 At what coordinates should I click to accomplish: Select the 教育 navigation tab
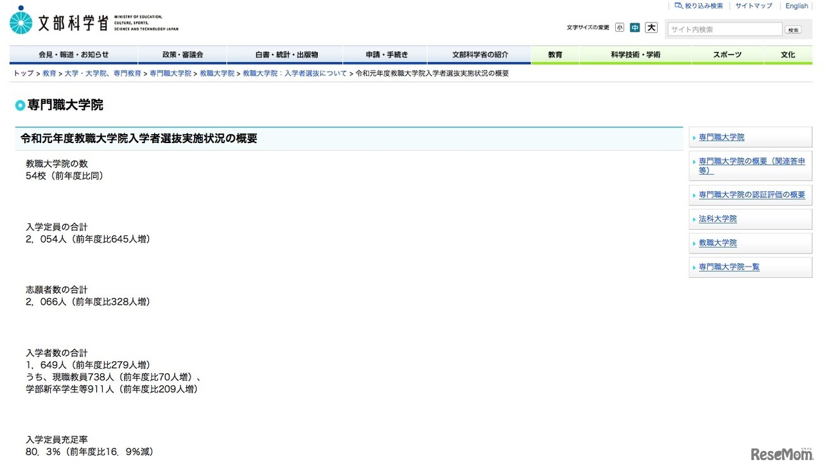pos(555,55)
